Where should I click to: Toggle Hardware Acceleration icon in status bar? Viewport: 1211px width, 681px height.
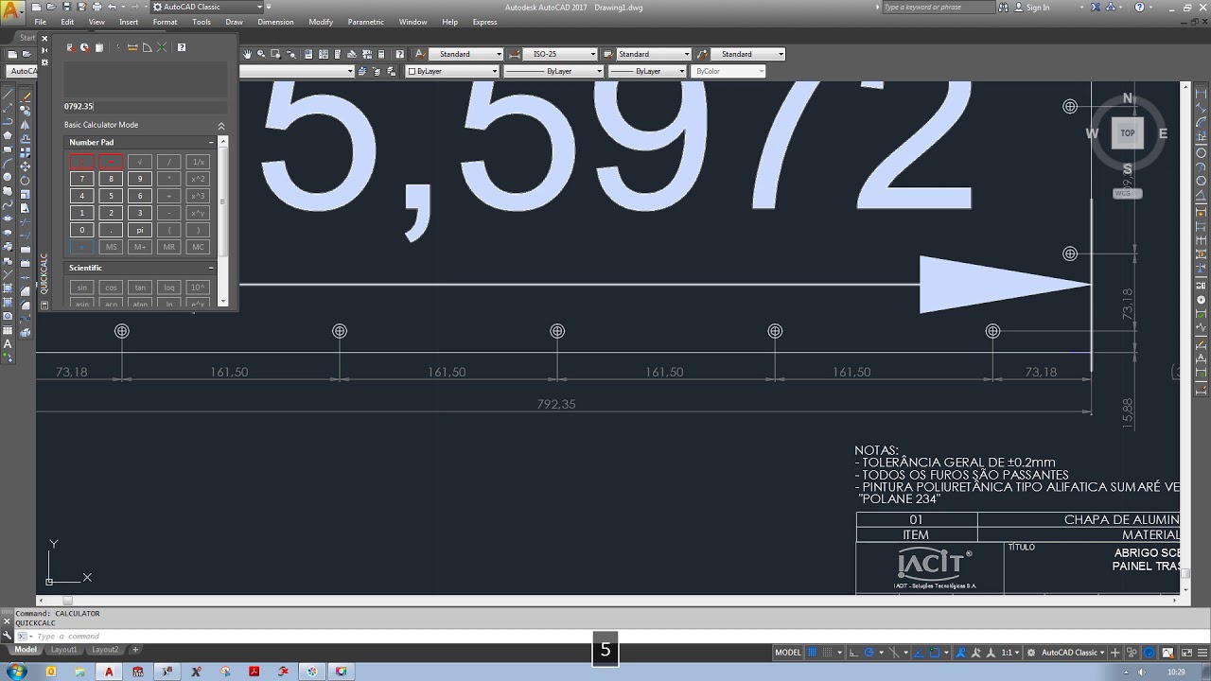[1149, 653]
